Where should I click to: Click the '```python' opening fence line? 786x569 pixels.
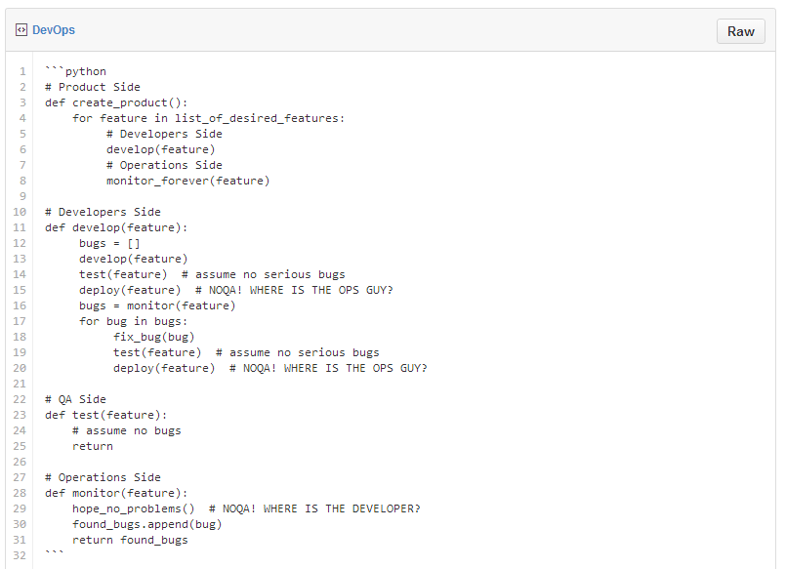pos(75,71)
